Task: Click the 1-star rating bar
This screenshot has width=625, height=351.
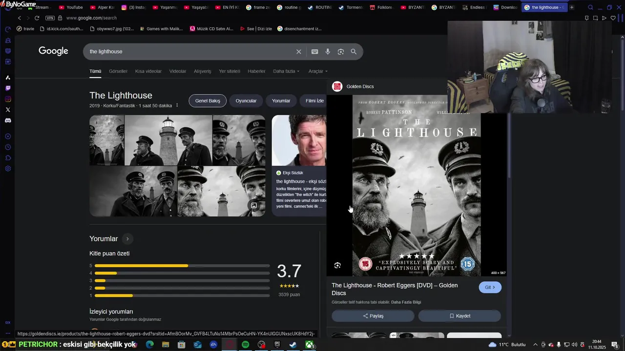Action: click(x=182, y=295)
